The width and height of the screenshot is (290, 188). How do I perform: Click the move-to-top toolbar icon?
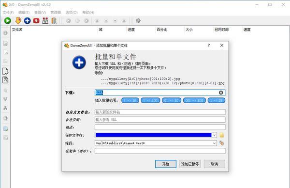(x=97, y=21)
